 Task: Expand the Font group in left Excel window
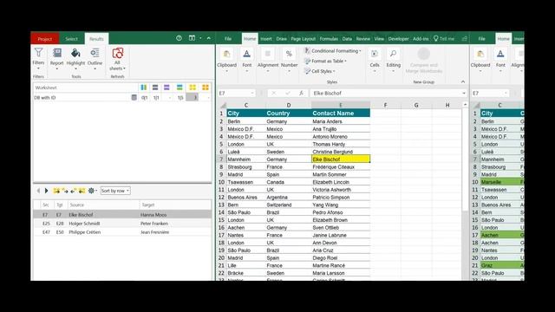pyautogui.click(x=246, y=60)
